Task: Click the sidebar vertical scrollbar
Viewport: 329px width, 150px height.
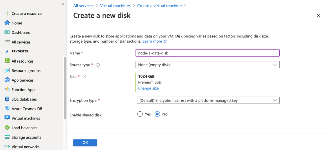Action: point(65,88)
